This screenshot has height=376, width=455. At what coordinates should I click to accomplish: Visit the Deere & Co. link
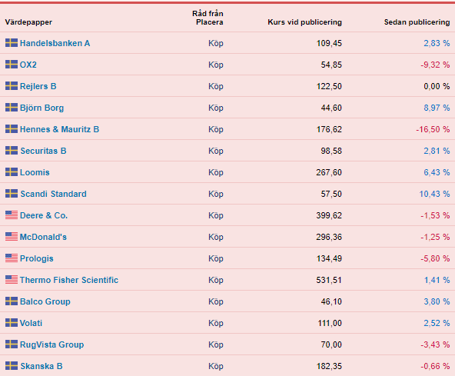point(44,215)
